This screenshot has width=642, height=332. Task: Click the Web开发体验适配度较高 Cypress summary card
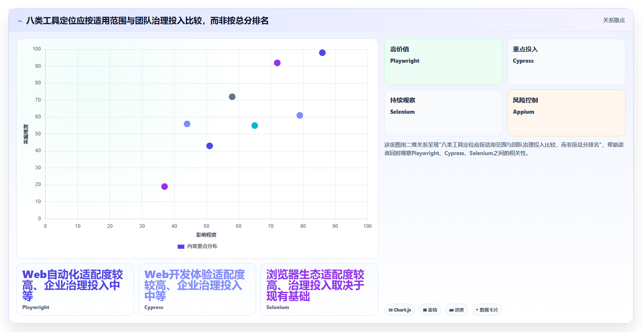(197, 289)
